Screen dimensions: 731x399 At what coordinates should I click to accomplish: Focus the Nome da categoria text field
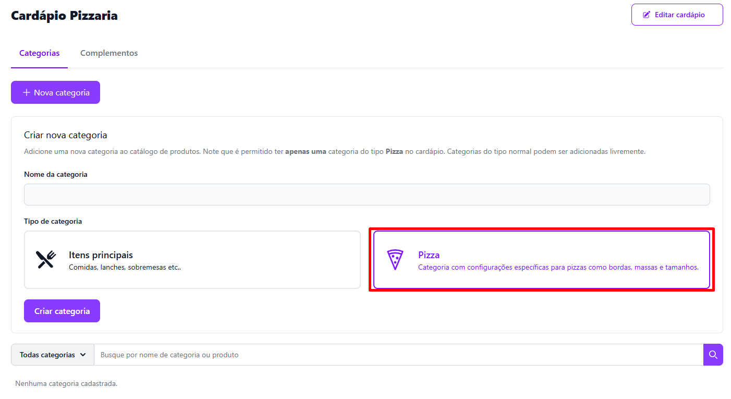367,195
